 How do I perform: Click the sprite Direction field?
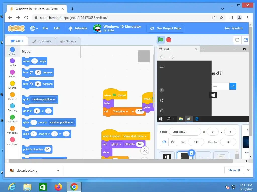(228, 142)
